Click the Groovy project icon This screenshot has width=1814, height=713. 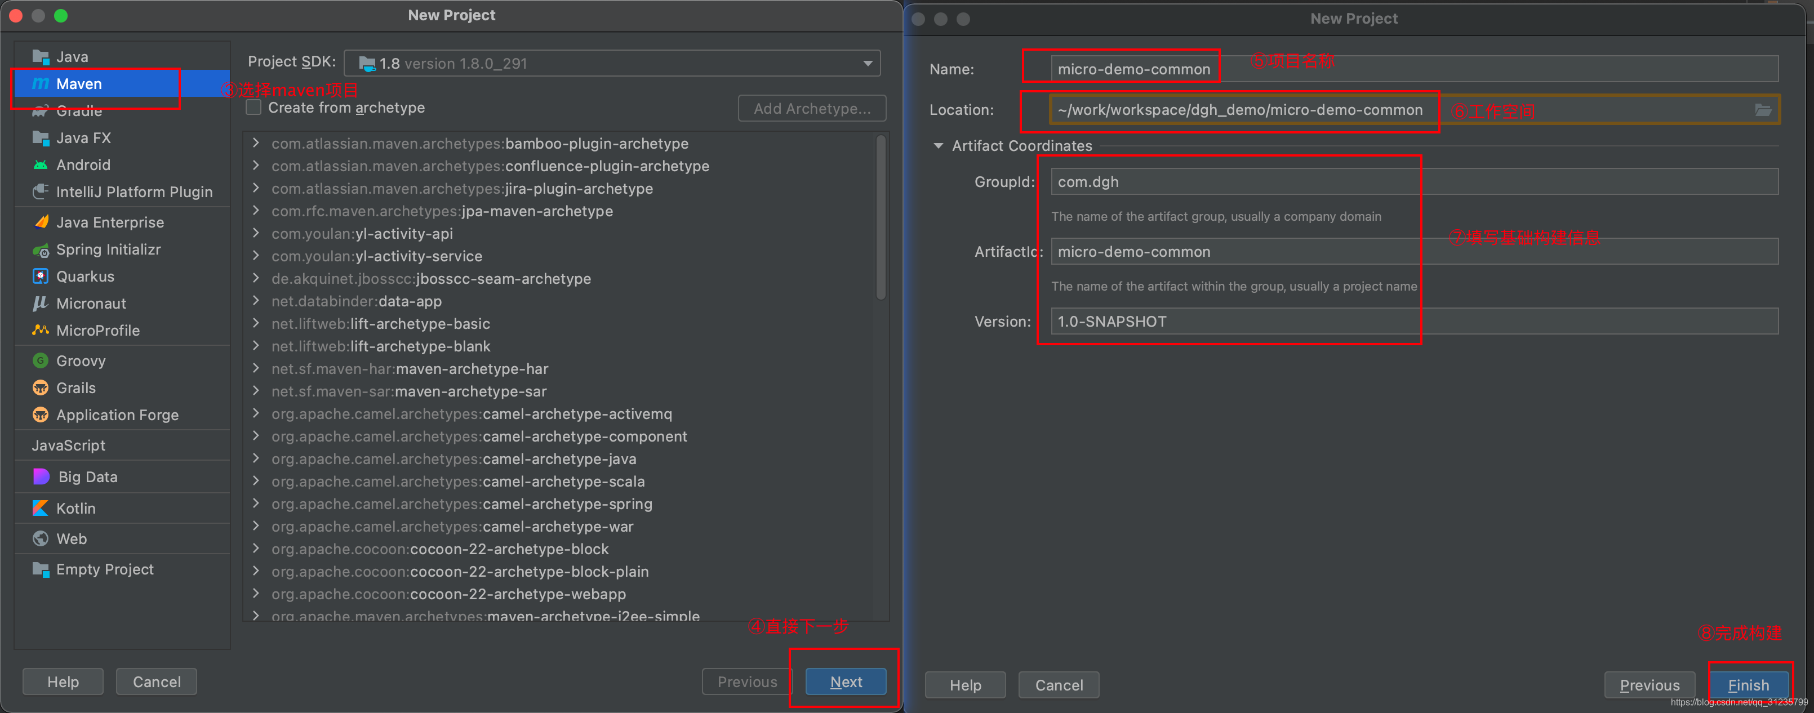tap(40, 361)
